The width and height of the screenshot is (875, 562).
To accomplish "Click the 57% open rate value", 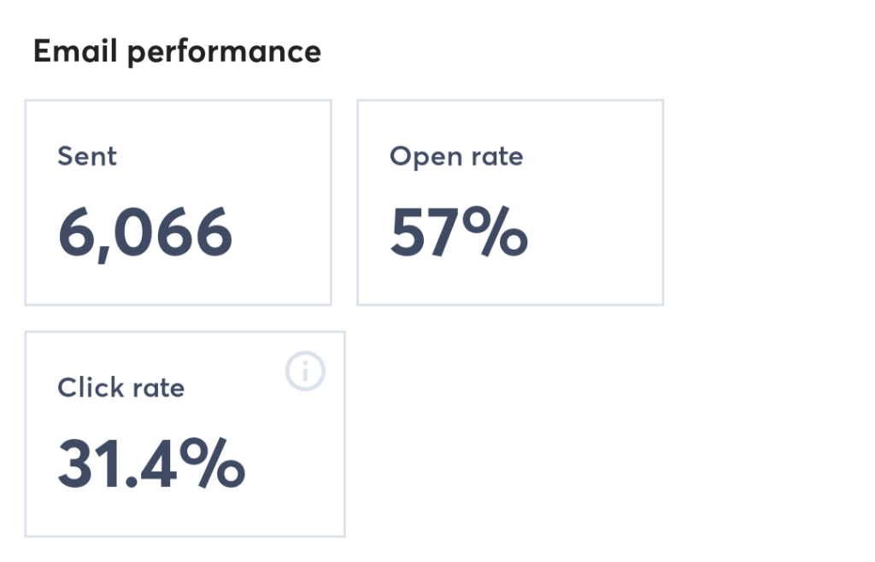I will (459, 231).
